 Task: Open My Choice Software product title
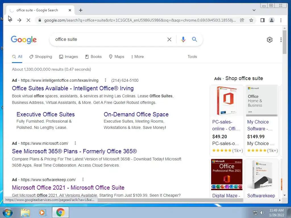tap(260, 125)
